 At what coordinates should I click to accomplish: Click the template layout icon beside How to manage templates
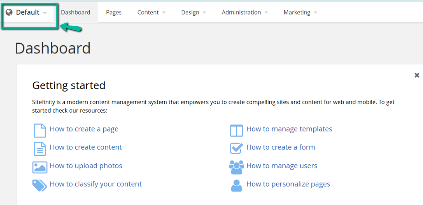coord(236,131)
